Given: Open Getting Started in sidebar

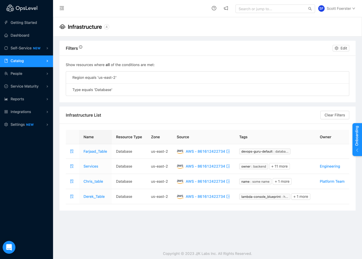Looking at the screenshot, I should click(27, 23).
